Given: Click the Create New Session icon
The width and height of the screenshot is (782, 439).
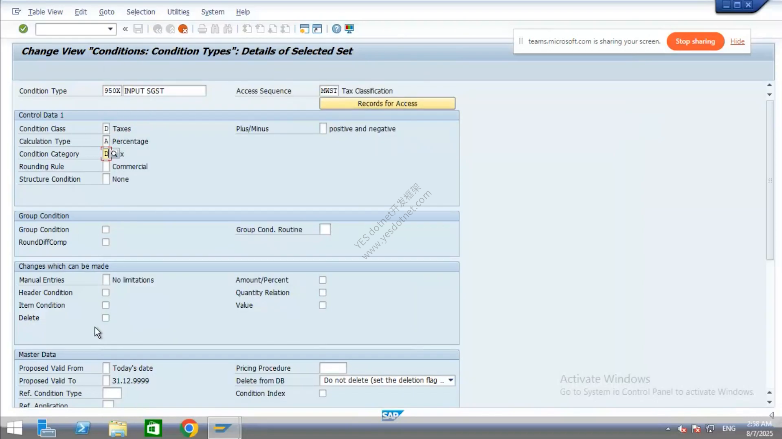Looking at the screenshot, I should tap(304, 29).
